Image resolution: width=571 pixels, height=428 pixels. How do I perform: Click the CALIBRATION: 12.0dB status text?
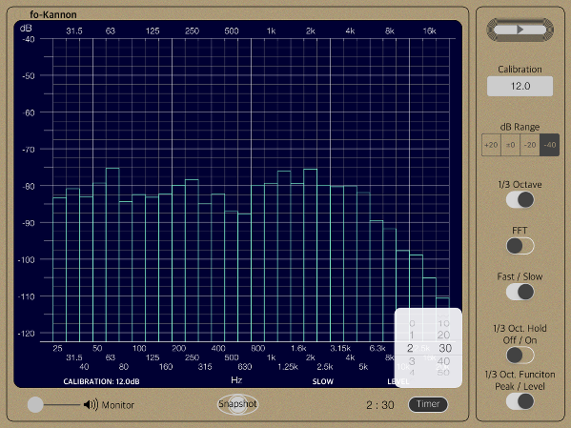click(101, 381)
